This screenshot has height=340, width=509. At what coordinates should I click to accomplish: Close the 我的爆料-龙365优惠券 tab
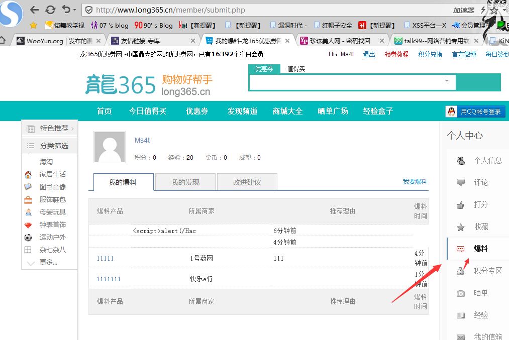click(x=287, y=41)
